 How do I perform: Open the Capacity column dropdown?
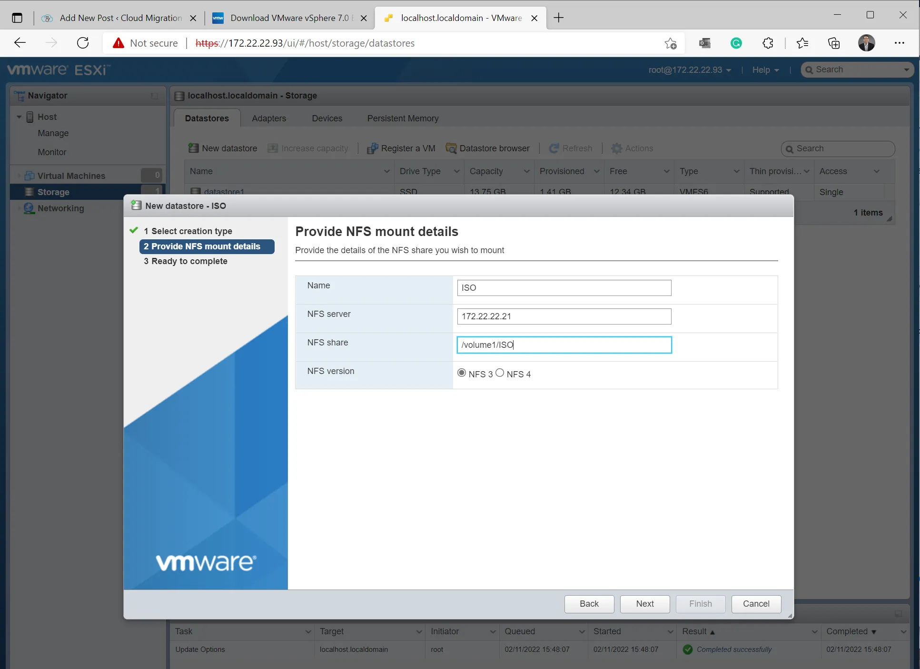(526, 171)
